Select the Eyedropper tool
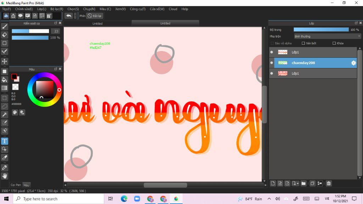The height and width of the screenshot is (204, 363). pyautogui.click(x=4, y=168)
